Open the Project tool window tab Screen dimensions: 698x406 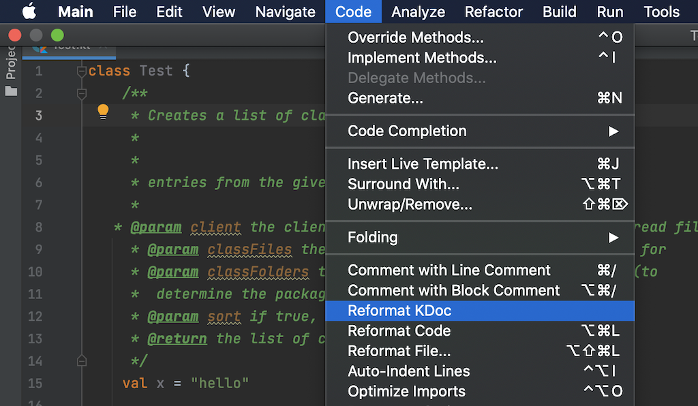[x=11, y=64]
